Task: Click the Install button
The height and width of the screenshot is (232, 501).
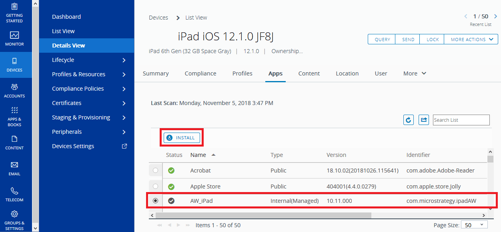Action: (x=182, y=138)
